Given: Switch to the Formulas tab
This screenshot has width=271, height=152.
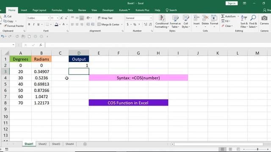Looking at the screenshot, I should [x=57, y=10].
